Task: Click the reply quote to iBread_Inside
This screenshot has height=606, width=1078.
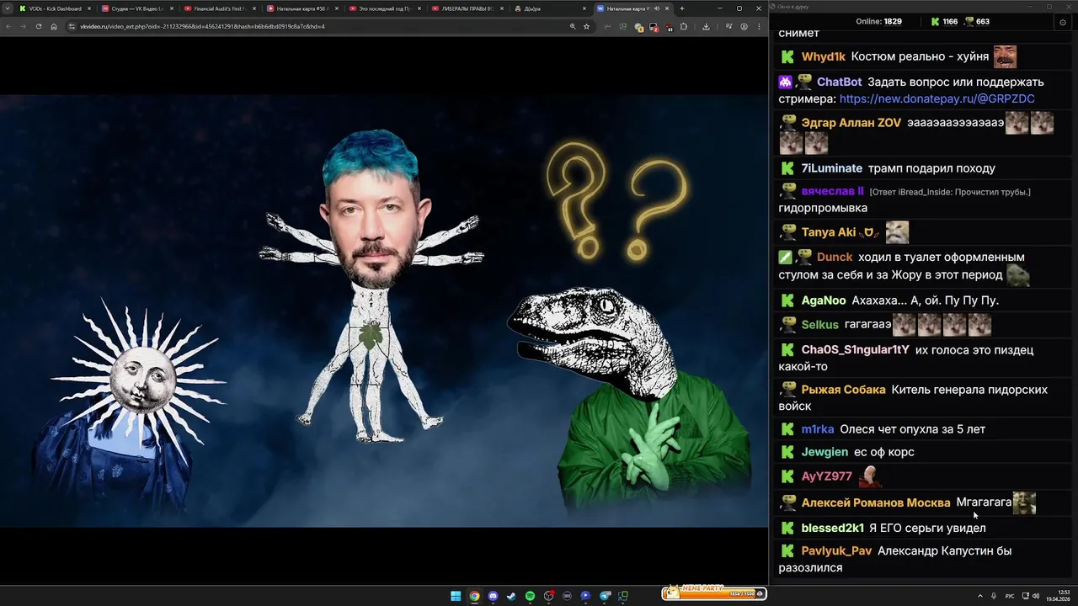Action: point(950,192)
